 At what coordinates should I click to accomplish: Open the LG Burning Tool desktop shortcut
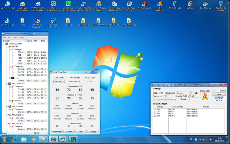click(x=8, y=5)
